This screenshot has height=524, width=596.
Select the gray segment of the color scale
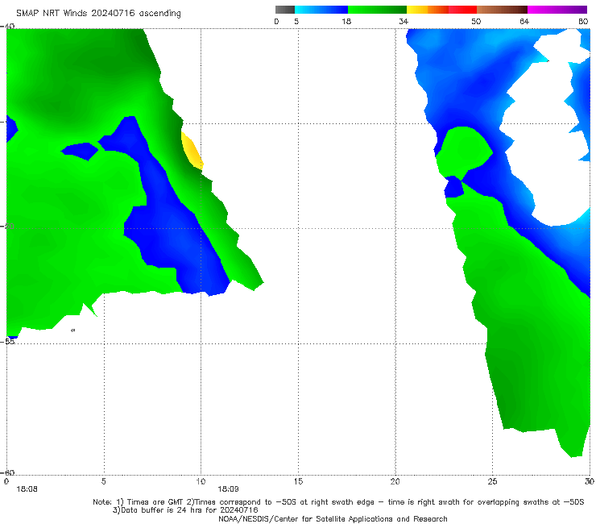pos(285,10)
